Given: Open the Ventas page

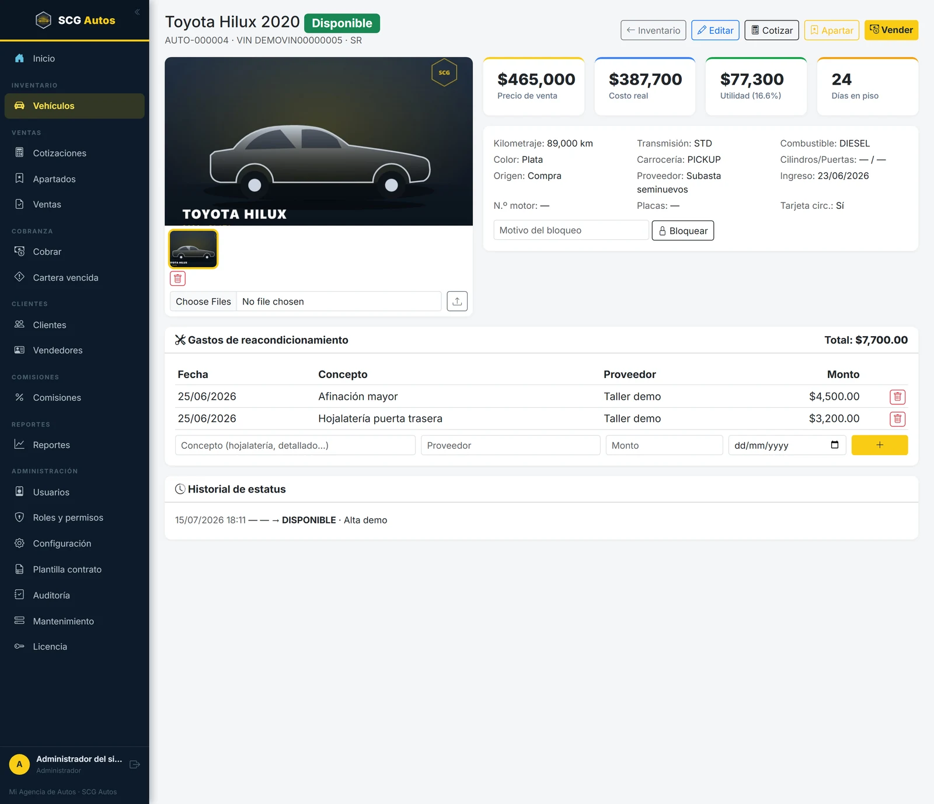Looking at the screenshot, I should 75,204.
